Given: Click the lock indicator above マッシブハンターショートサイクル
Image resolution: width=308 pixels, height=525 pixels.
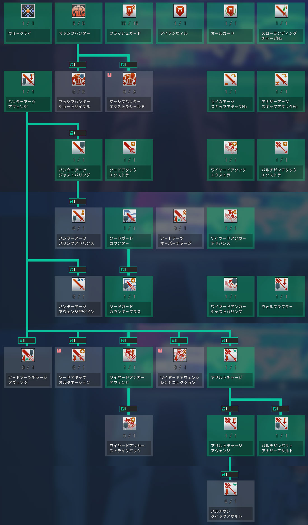Looking at the screenshot, I should (x=78, y=65).
